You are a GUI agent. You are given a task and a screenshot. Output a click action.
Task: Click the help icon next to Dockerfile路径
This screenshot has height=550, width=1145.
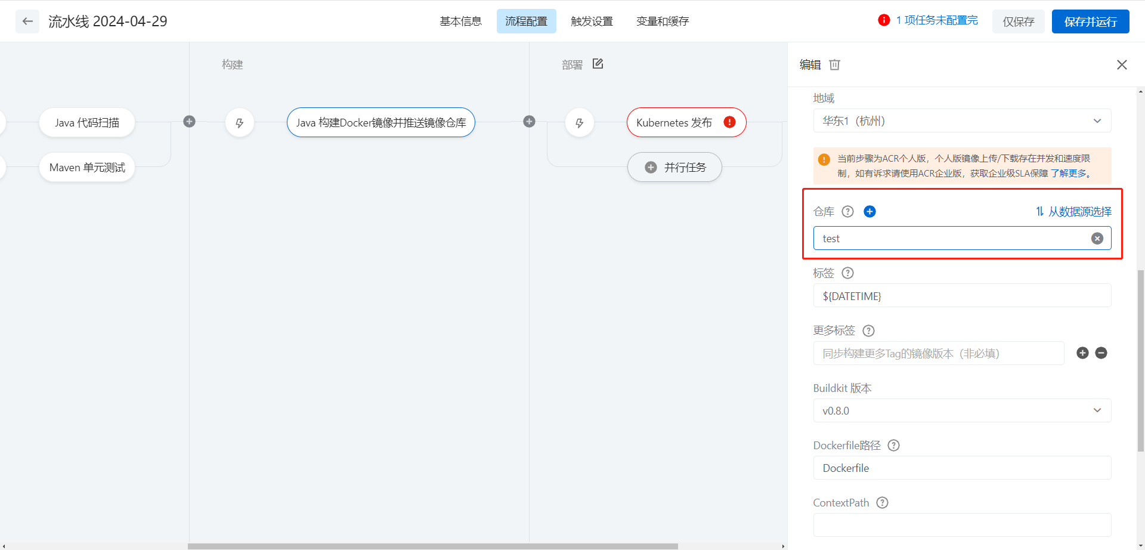[893, 445]
